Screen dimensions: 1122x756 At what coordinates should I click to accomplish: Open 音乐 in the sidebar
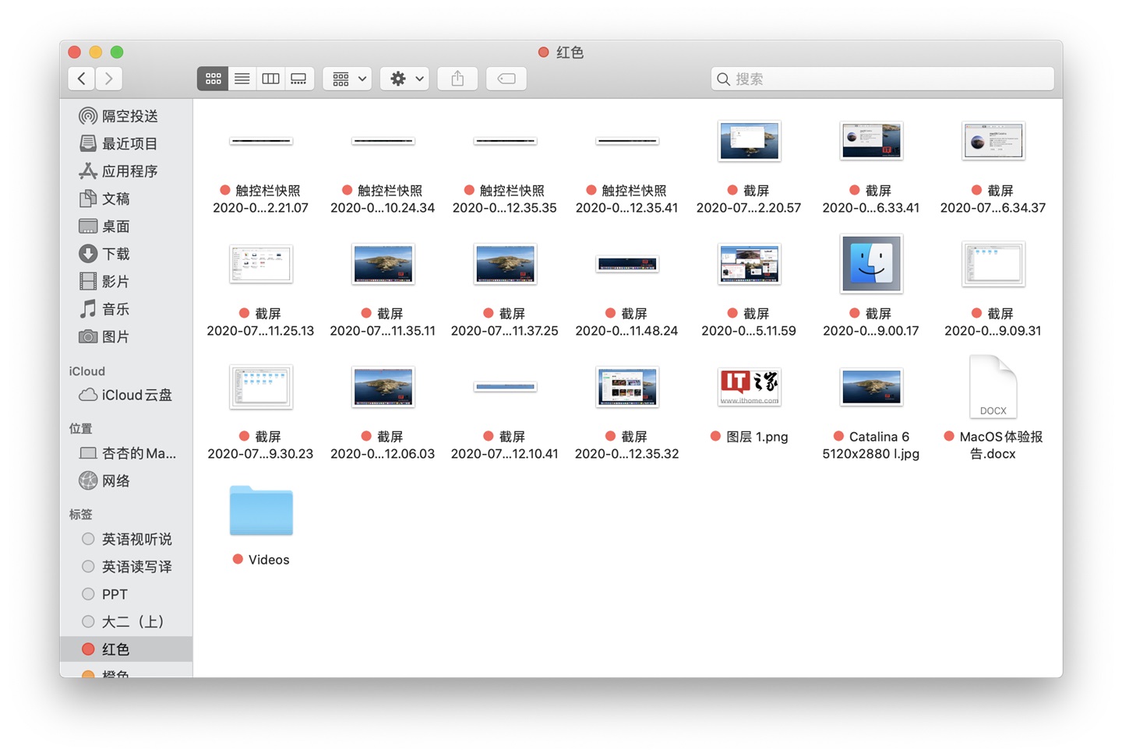126,309
